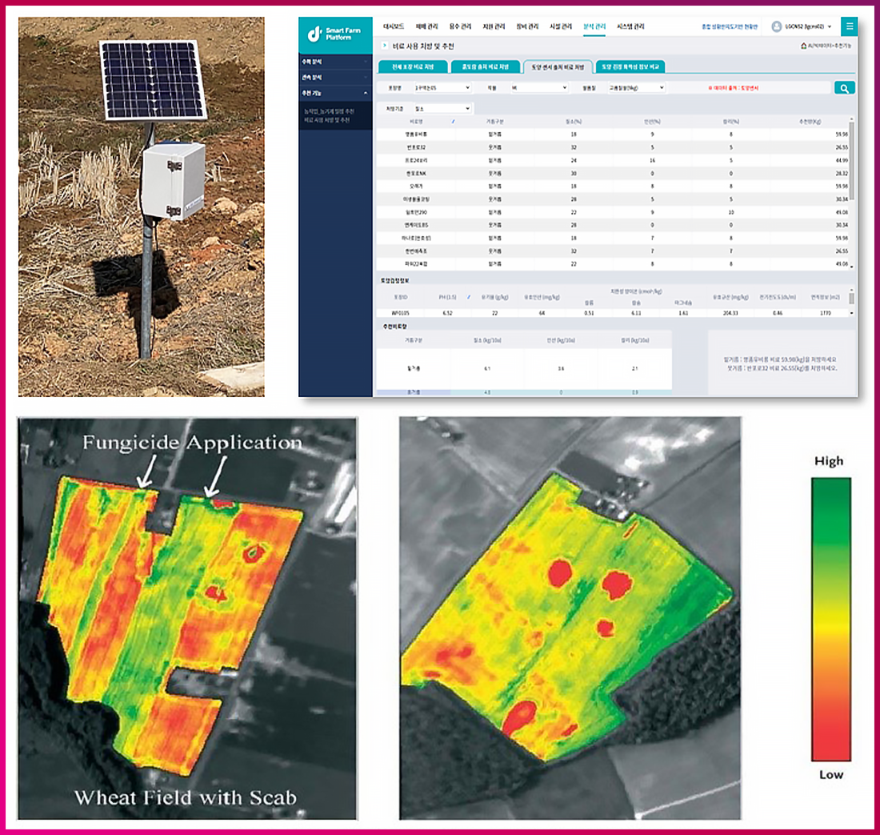Collapse the 추천 기능 sidebar section
Screen dimensions: 880x835
365,93
